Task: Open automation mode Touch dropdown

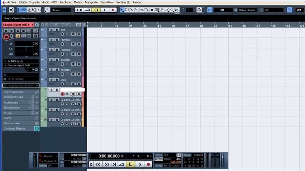Action: coord(61,10)
